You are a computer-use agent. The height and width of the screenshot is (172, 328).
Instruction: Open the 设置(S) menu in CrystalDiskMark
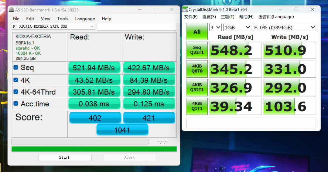(209, 17)
